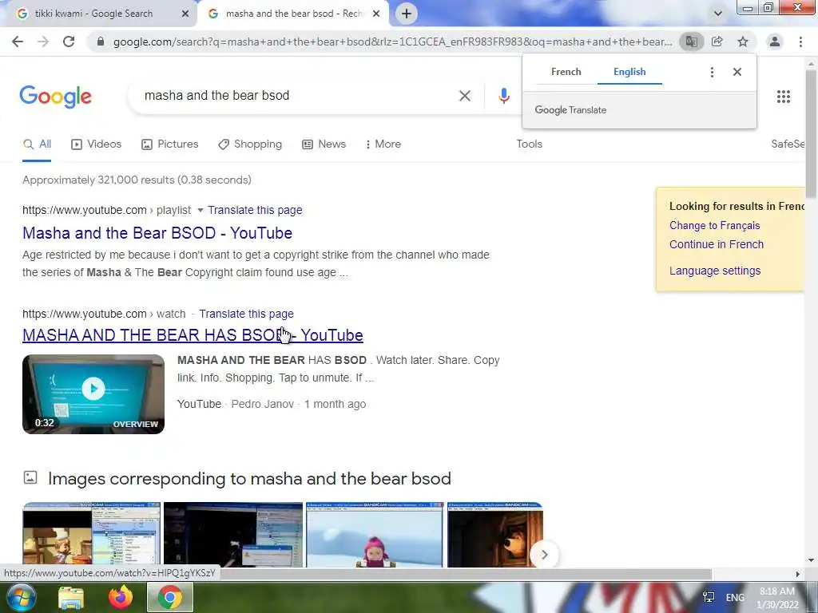
Task: Click the vertical page scrollbar
Action: [x=811, y=134]
